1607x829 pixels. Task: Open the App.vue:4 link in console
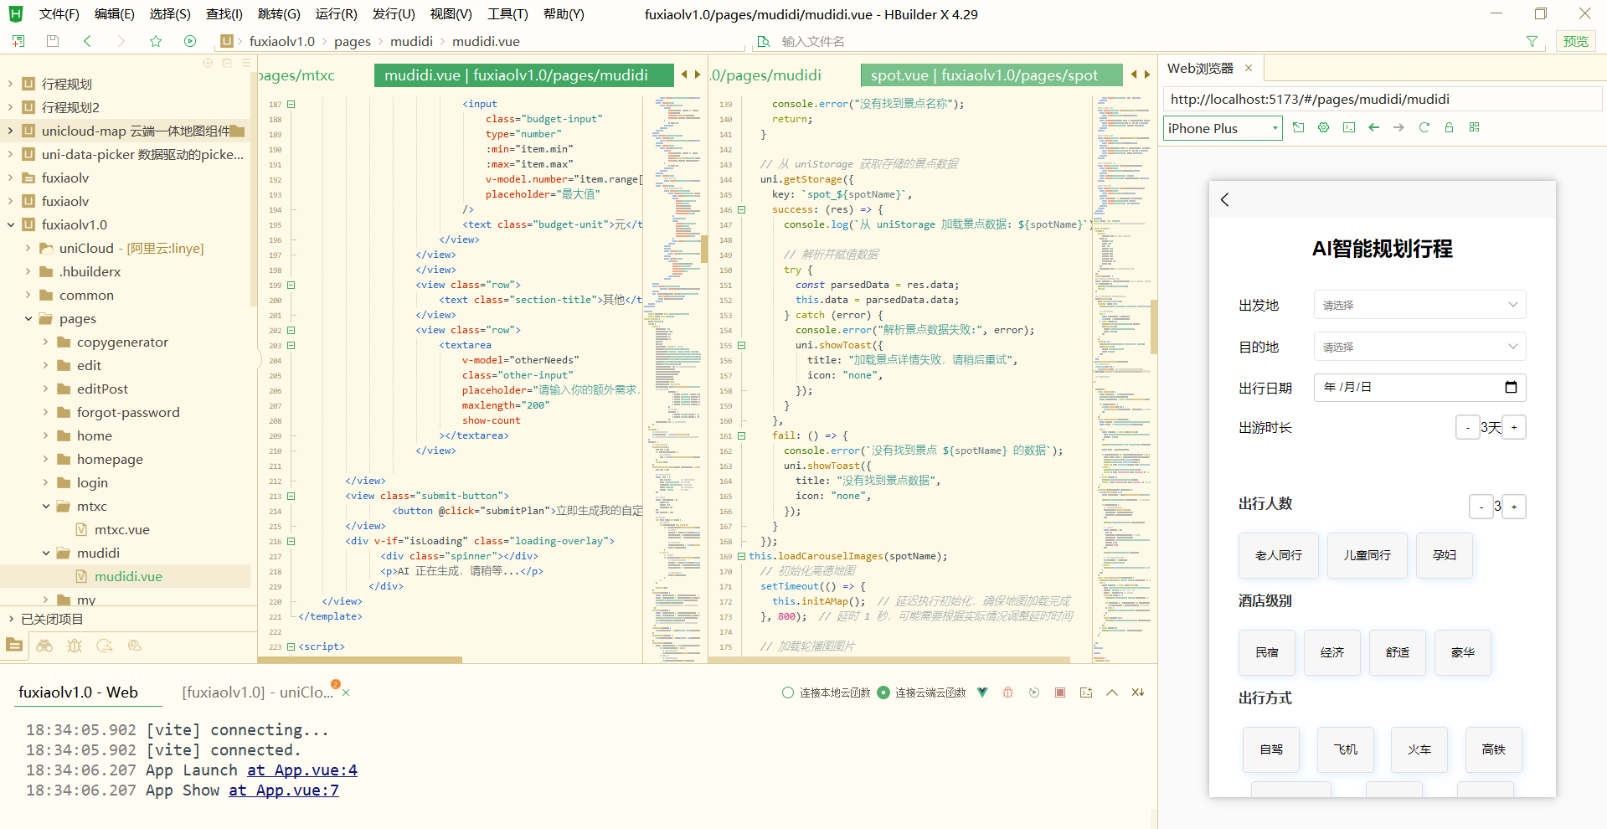pyautogui.click(x=302, y=770)
